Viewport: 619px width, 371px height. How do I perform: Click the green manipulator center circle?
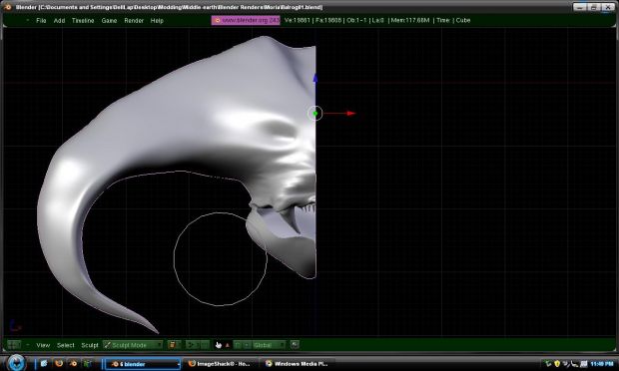315,114
